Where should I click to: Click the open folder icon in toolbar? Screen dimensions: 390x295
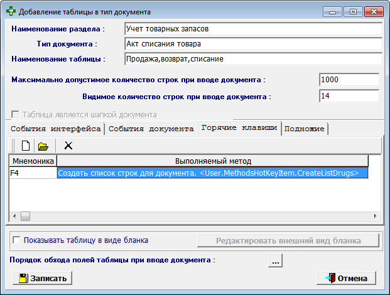click(43, 146)
